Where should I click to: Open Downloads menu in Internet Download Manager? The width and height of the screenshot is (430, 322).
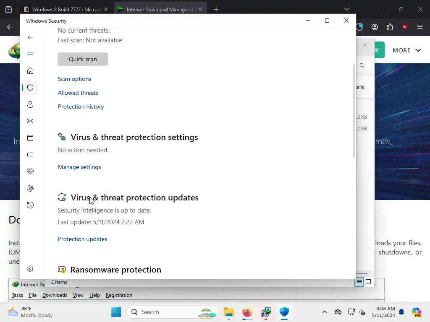tap(55, 295)
